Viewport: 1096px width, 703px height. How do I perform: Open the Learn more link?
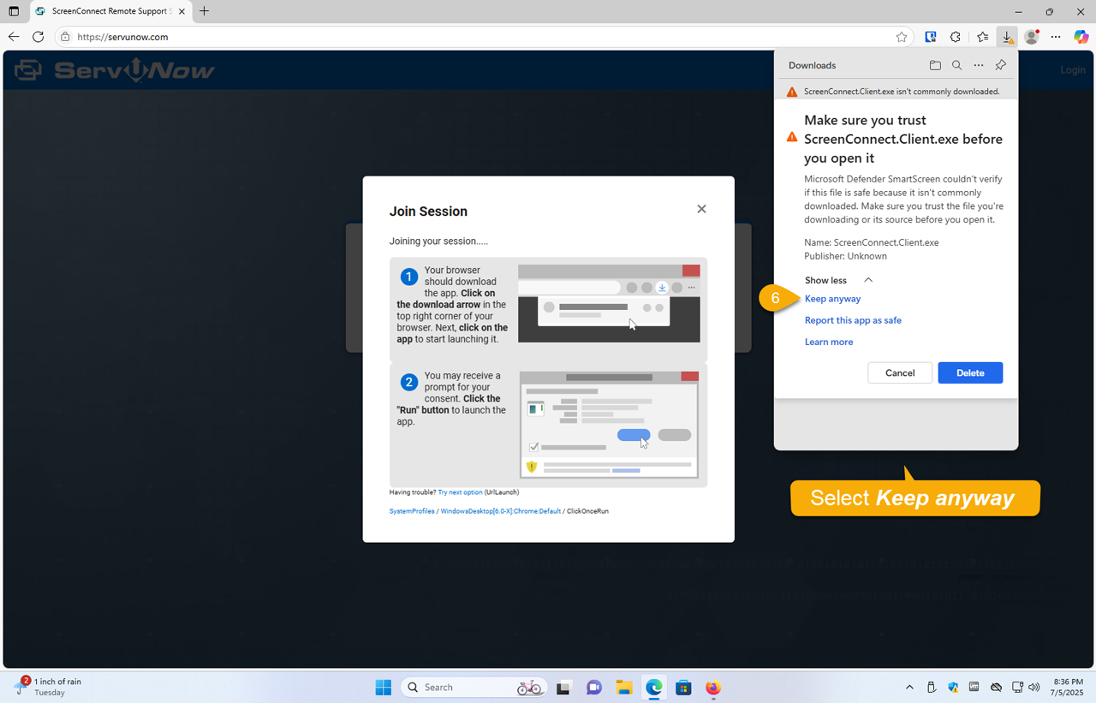[x=829, y=342]
